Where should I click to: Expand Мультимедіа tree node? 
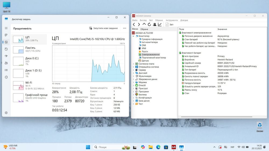(x=133, y=76)
